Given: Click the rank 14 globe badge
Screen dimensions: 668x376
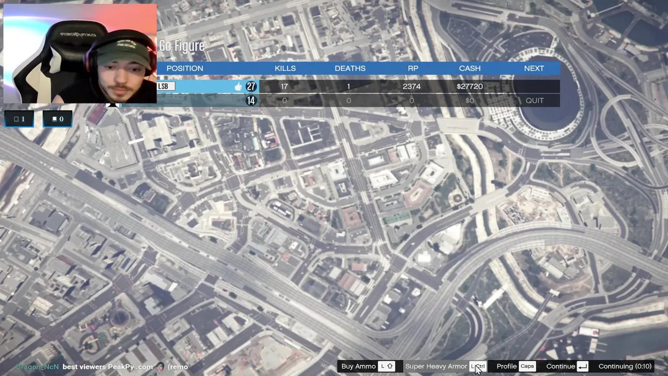Looking at the screenshot, I should [251, 100].
